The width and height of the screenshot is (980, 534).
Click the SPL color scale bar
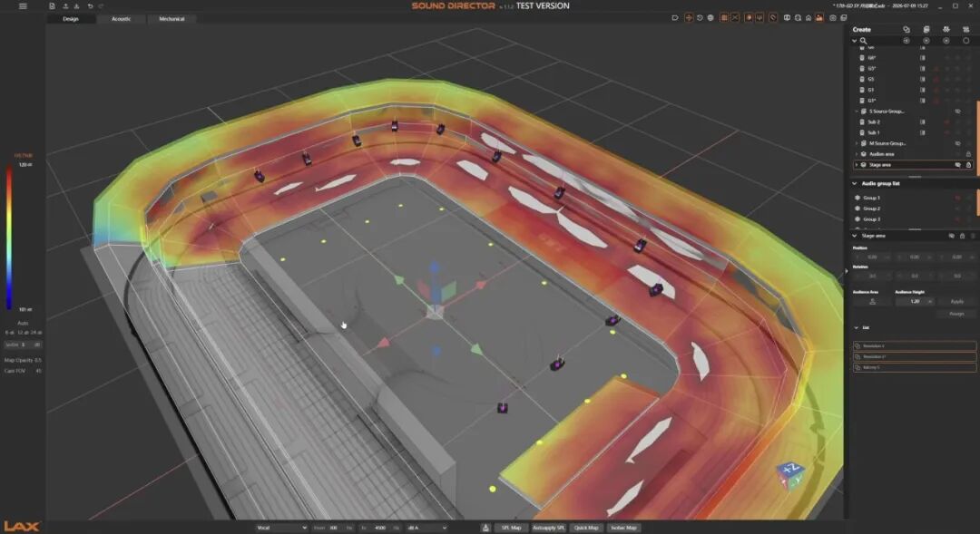click(x=9, y=238)
